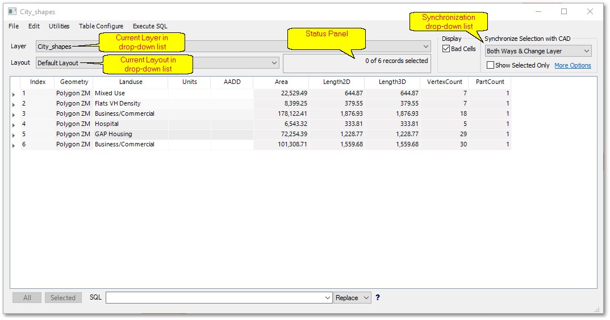This screenshot has height=320, width=610.
Task: Click the area value 101,308.71
Action: [292, 144]
